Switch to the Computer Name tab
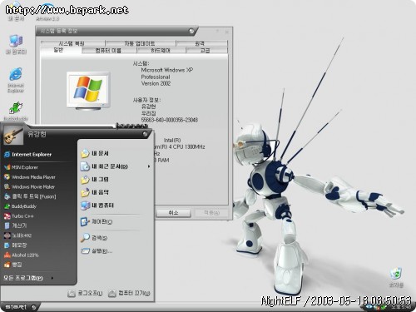Screen dimensions: 416x312 pos(109,51)
